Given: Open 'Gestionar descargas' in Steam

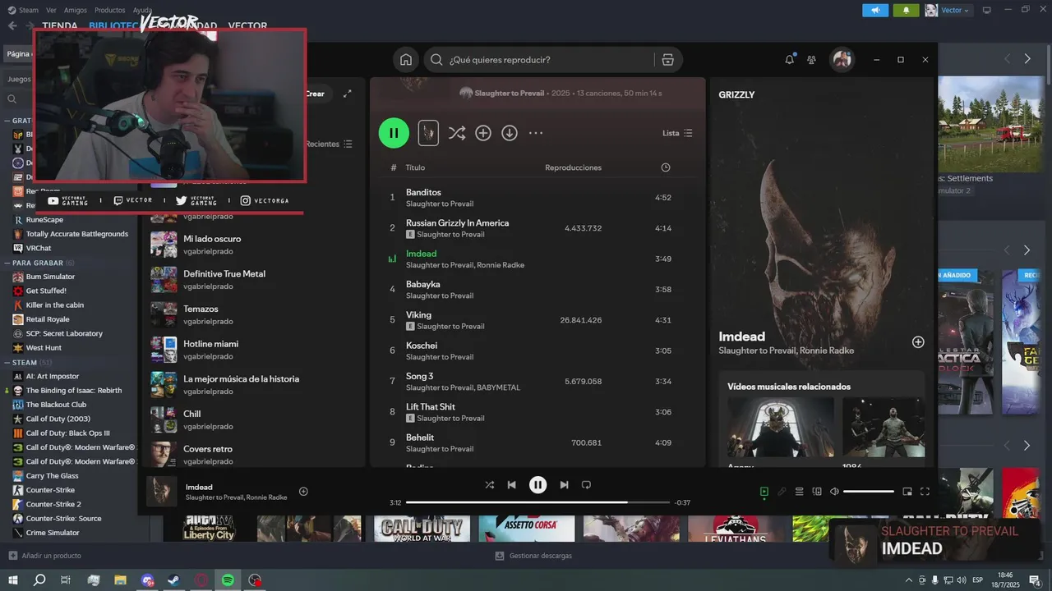Looking at the screenshot, I should coord(533,556).
